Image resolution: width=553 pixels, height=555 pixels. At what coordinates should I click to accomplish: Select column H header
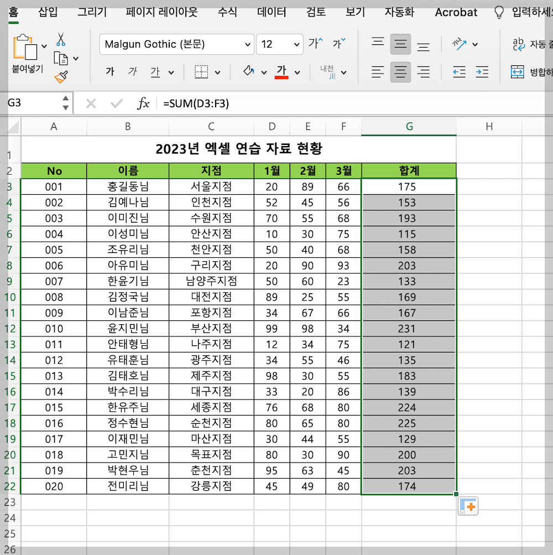tap(489, 126)
